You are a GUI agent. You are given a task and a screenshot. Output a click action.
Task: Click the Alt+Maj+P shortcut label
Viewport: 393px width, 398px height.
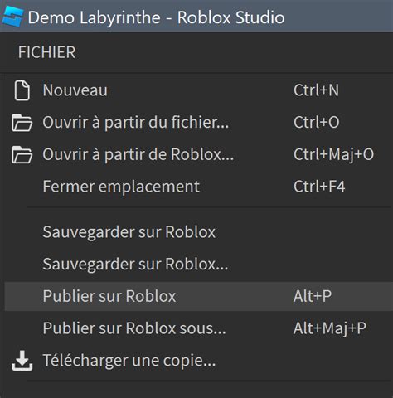[x=330, y=328]
